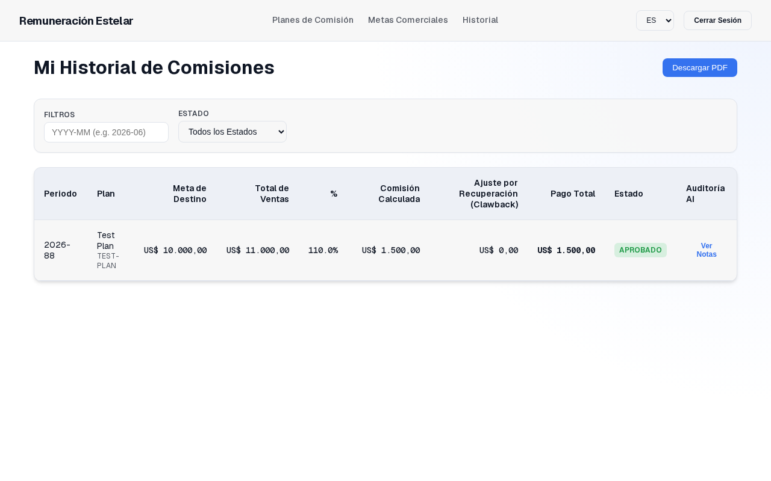Image resolution: width=771 pixels, height=481 pixels.
Task: Click the Cerrar Sesión button
Action: pos(717,20)
